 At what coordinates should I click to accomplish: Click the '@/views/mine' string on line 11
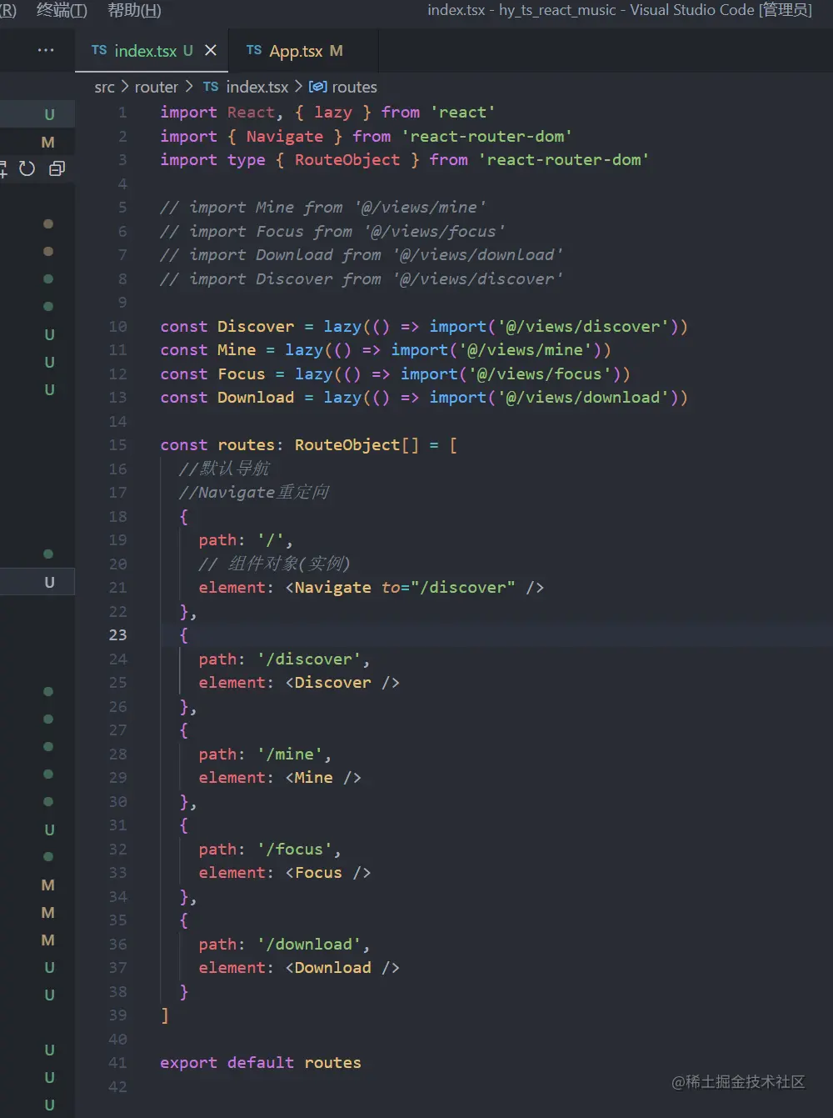coord(525,350)
